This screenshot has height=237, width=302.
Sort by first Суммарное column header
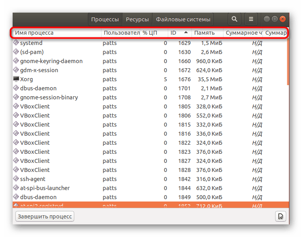(x=243, y=33)
